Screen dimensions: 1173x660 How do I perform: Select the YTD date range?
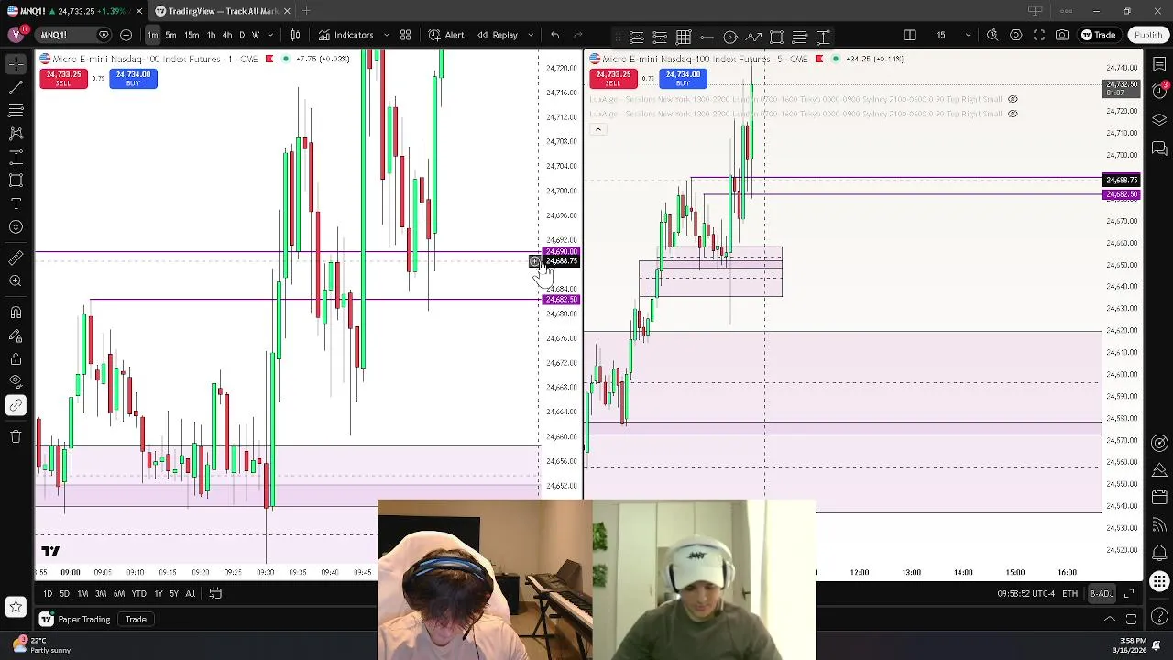point(138,593)
